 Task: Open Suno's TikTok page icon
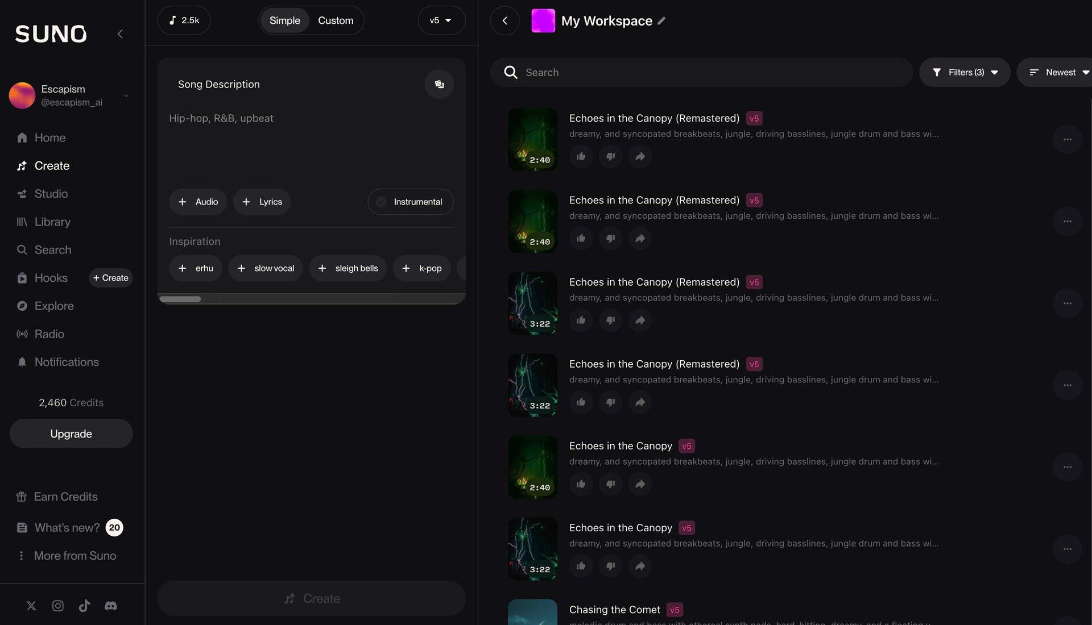pyautogui.click(x=84, y=606)
